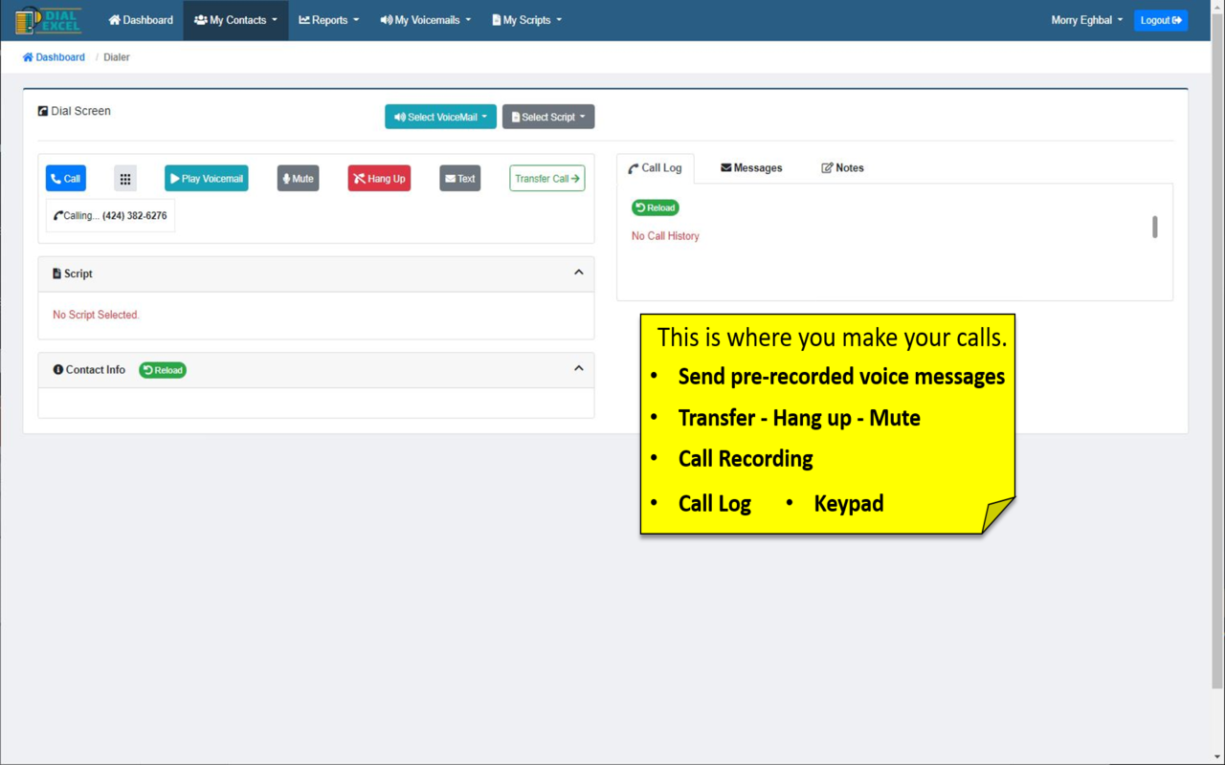Open the Reports menu
The height and width of the screenshot is (765, 1225).
click(329, 20)
